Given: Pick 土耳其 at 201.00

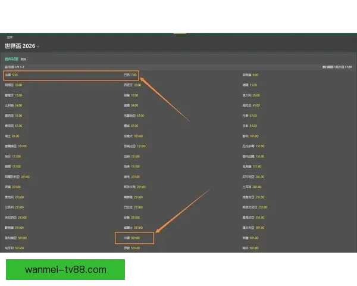Looking at the screenshot, I should point(252,186).
